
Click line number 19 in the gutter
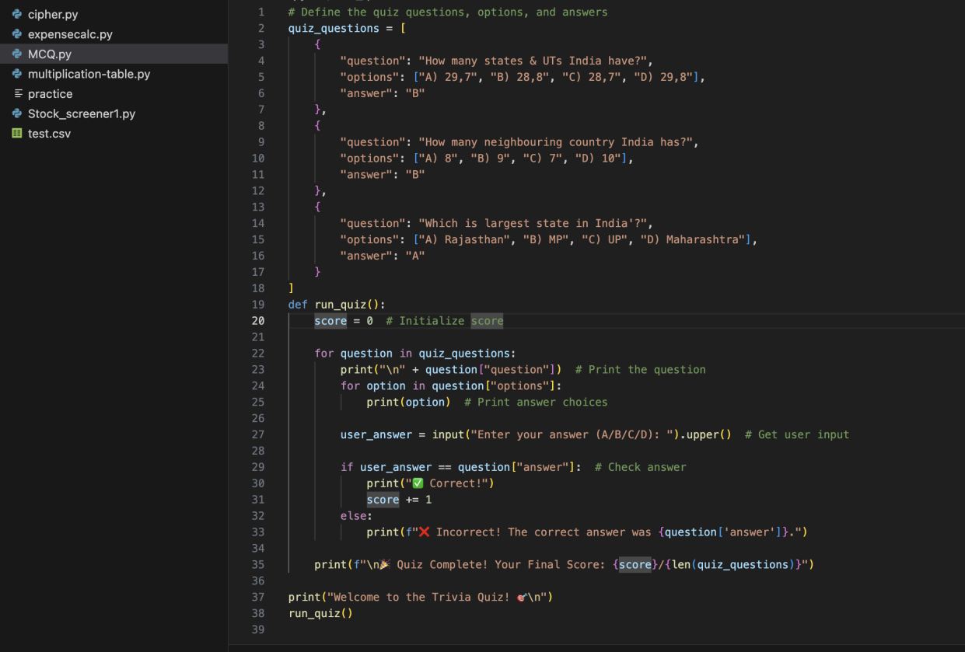[x=258, y=304]
